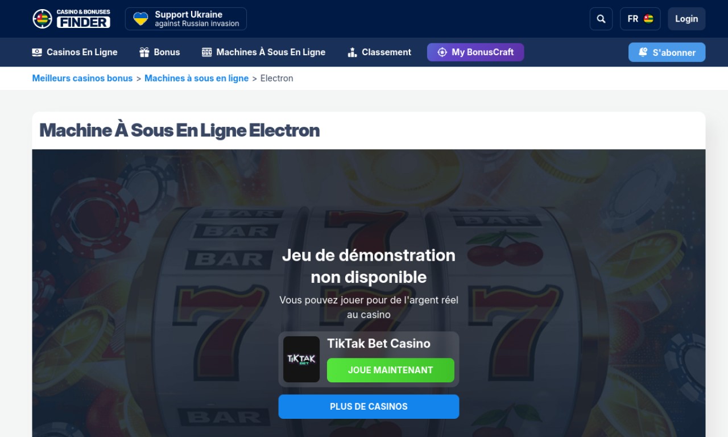Click the bell icon in S'abonner
The image size is (728, 437).
[x=643, y=52]
